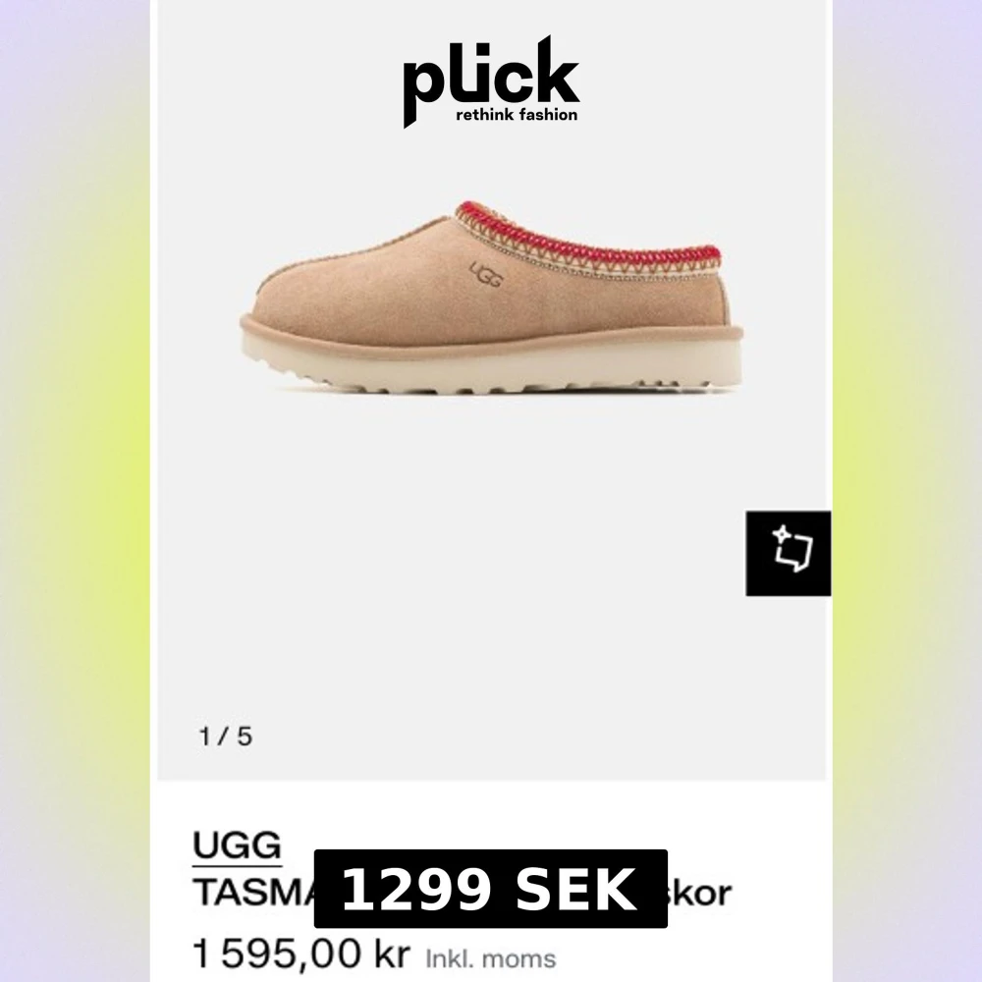Select the 1 / 5 image counter
This screenshot has height=982, width=982.
[226, 736]
